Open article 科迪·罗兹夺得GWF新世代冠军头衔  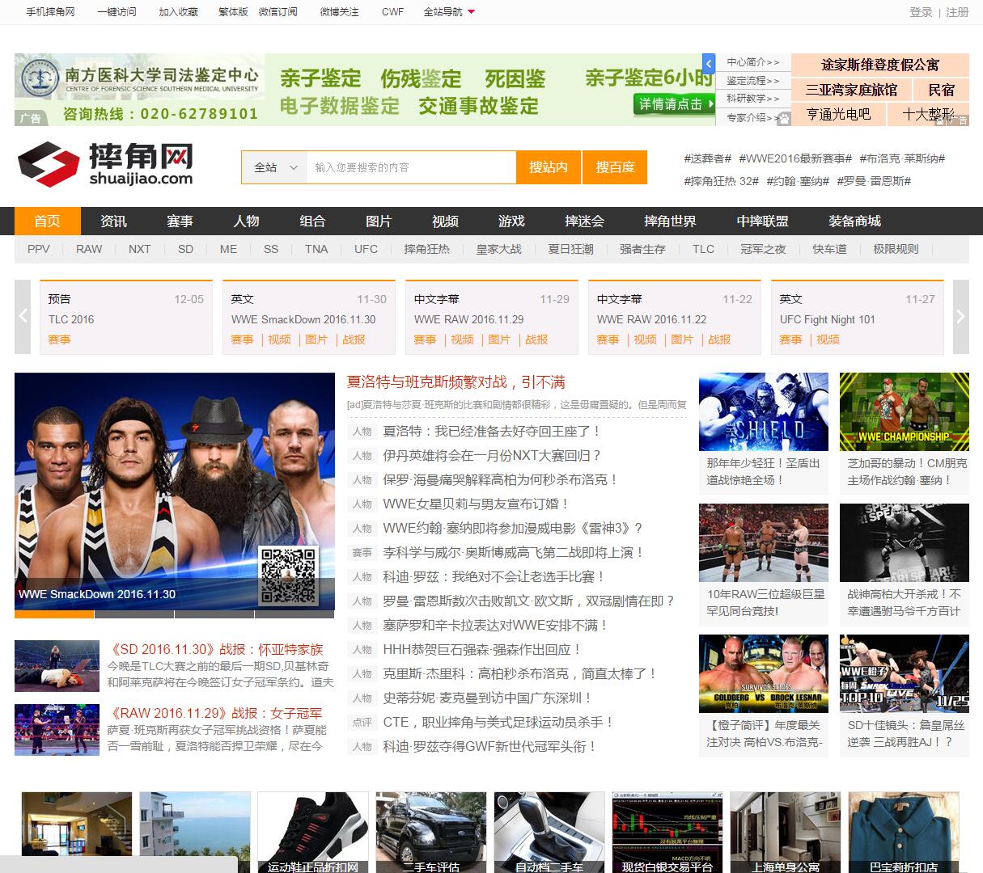coord(490,747)
